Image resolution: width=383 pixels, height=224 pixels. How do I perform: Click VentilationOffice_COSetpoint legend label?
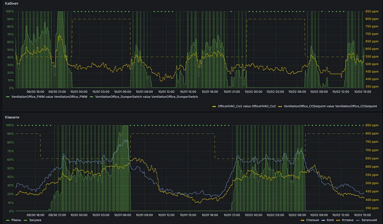330,106
